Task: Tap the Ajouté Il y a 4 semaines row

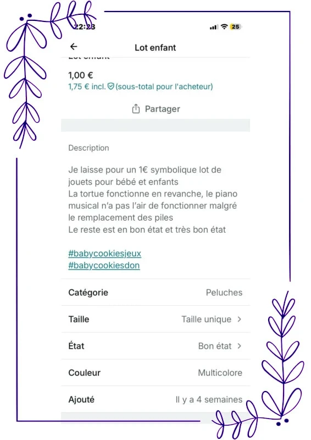Action: 155,399
